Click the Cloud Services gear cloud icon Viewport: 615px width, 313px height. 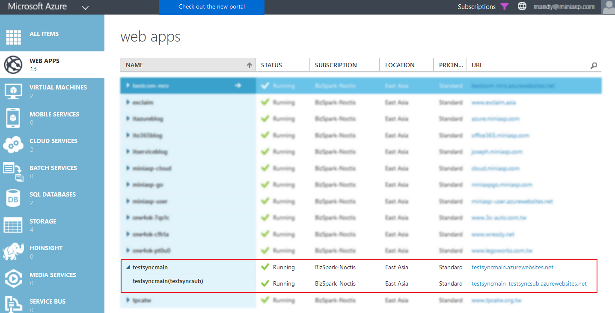click(x=13, y=145)
